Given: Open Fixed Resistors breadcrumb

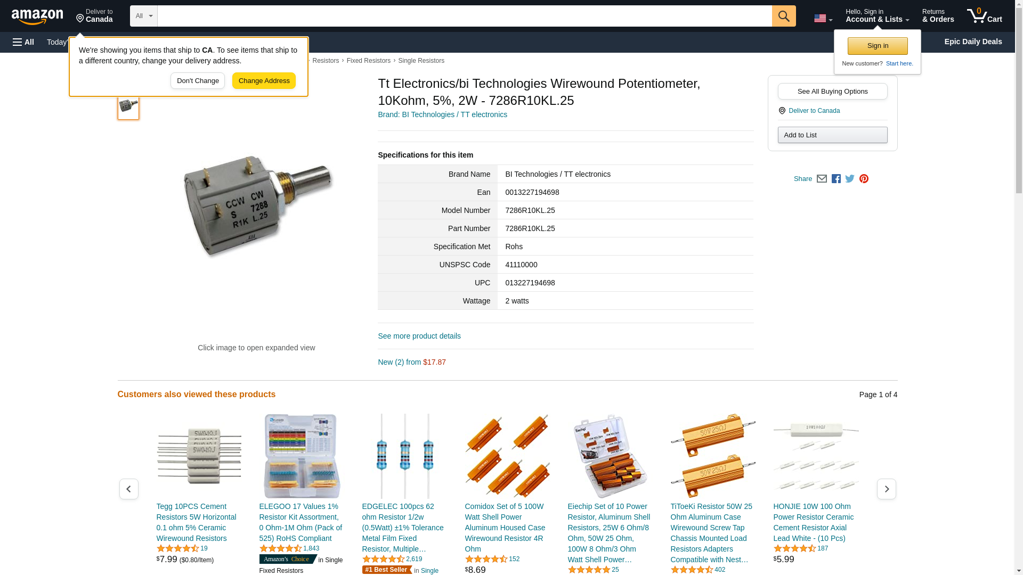Looking at the screenshot, I should pyautogui.click(x=368, y=61).
